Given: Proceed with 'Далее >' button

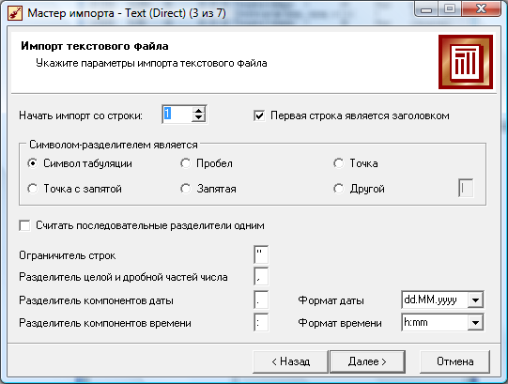Looking at the screenshot, I should click(367, 361).
